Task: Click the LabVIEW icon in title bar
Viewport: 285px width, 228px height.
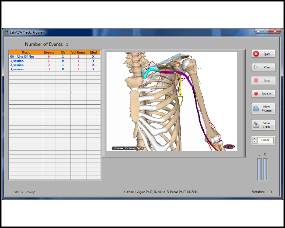Action: [x=6, y=32]
